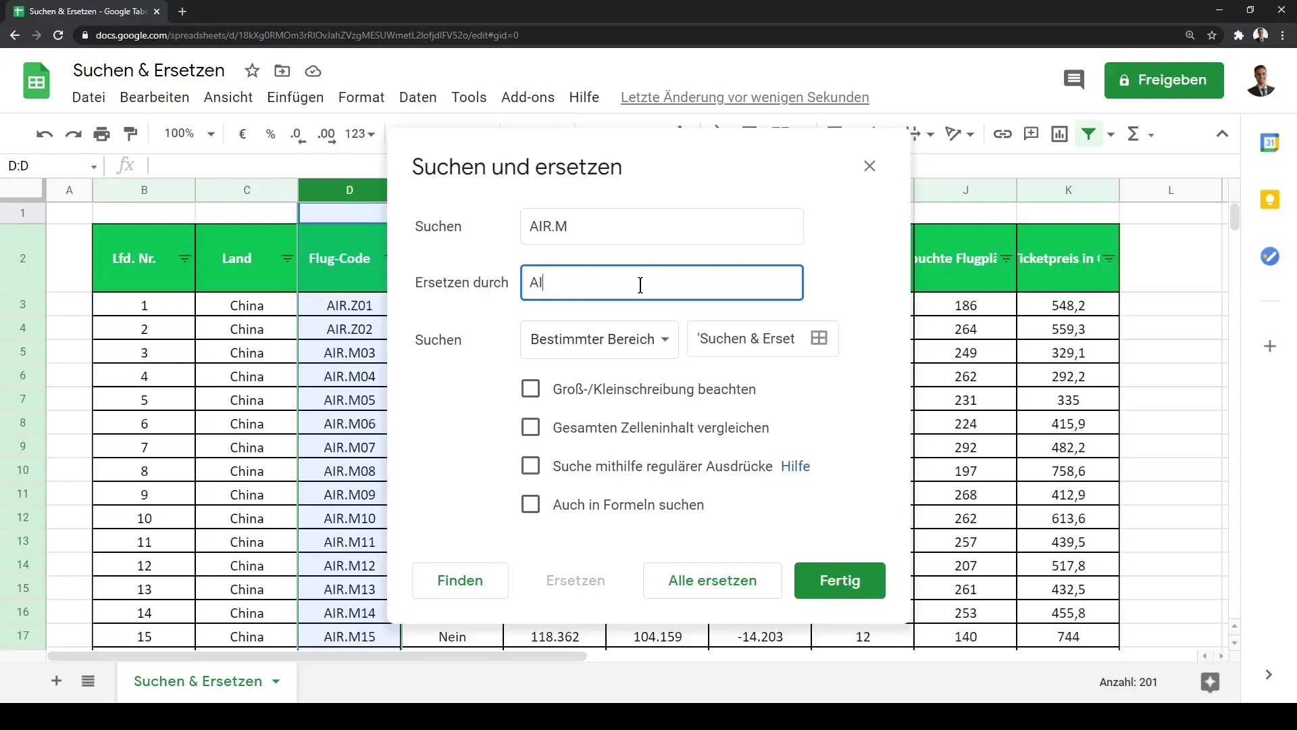The width and height of the screenshot is (1297, 730).
Task: Open Google Tasks side panel icon
Action: [x=1270, y=256]
